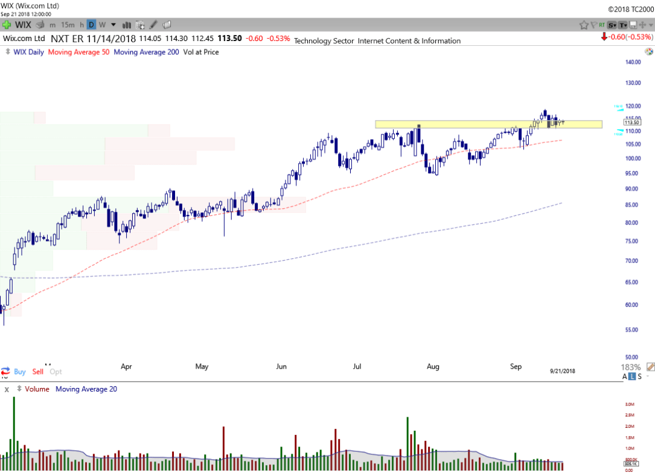Select the pencil drawing tools icon

click(x=153, y=25)
